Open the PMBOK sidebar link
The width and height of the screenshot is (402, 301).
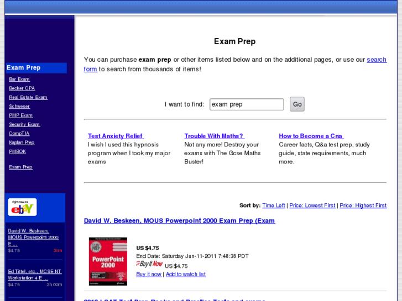coord(18,151)
